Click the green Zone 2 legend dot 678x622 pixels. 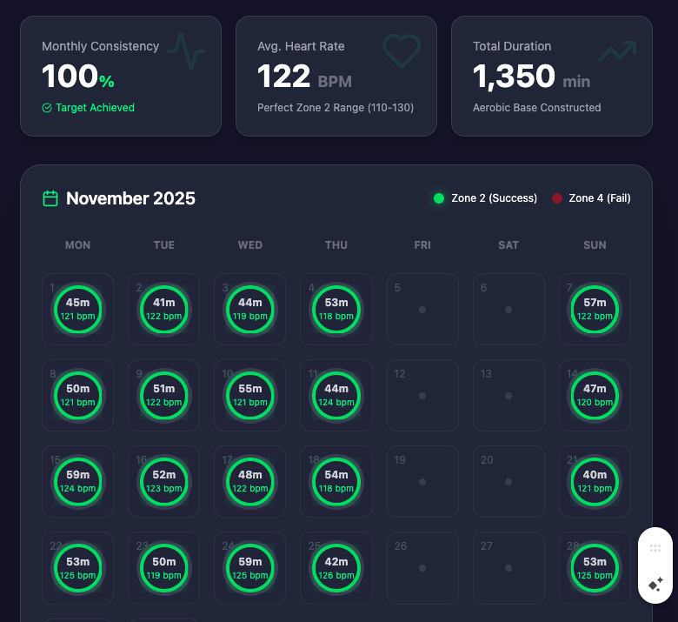click(439, 198)
